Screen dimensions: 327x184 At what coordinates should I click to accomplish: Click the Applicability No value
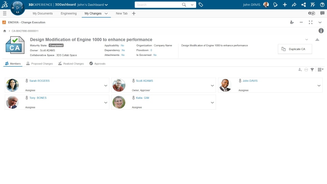point(122,45)
